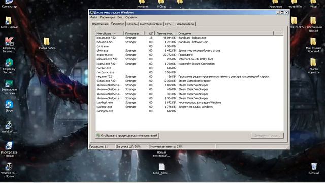Open the items - Ярлык shortcut

(9, 21)
